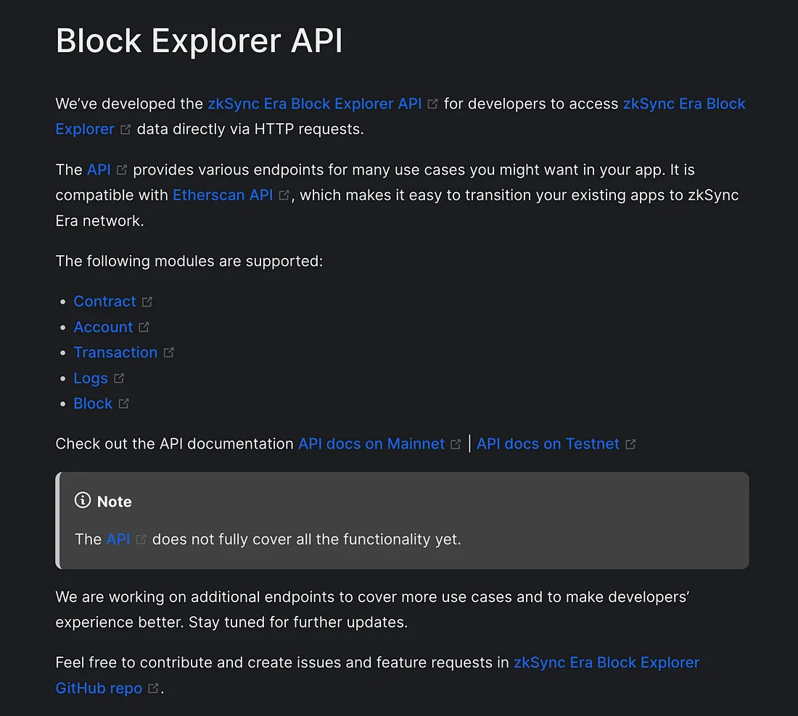Image resolution: width=798 pixels, height=716 pixels.
Task: Open the zkSync Era Block Explorer API link
Action: coord(315,104)
